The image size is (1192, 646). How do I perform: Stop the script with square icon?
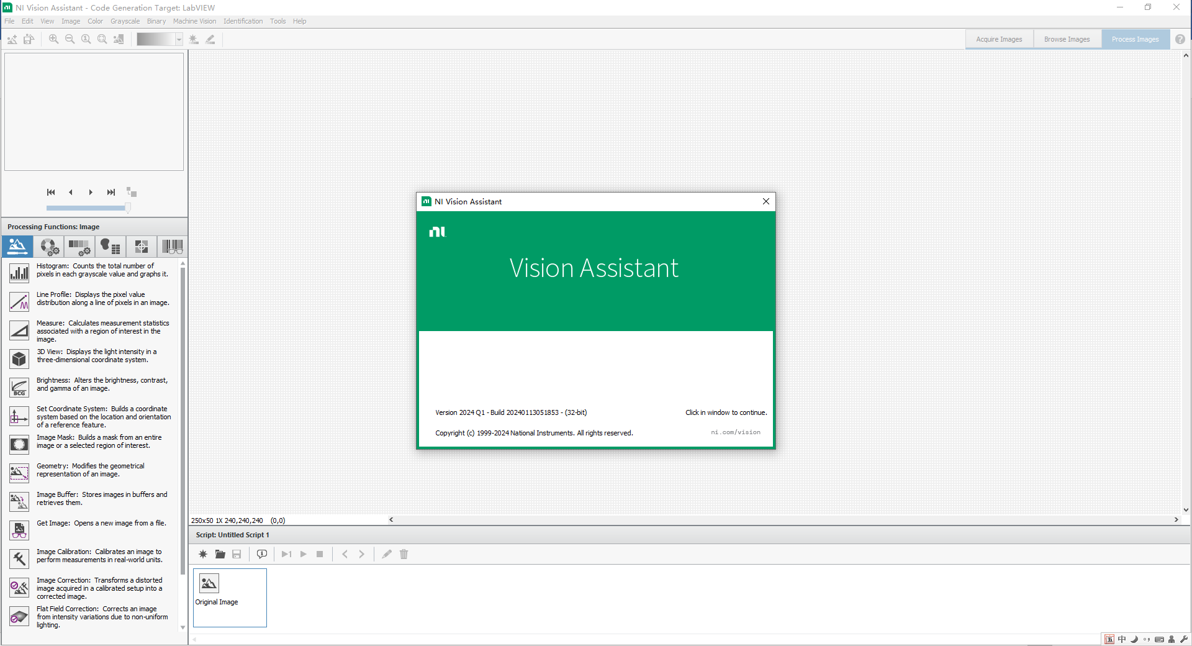coord(320,554)
